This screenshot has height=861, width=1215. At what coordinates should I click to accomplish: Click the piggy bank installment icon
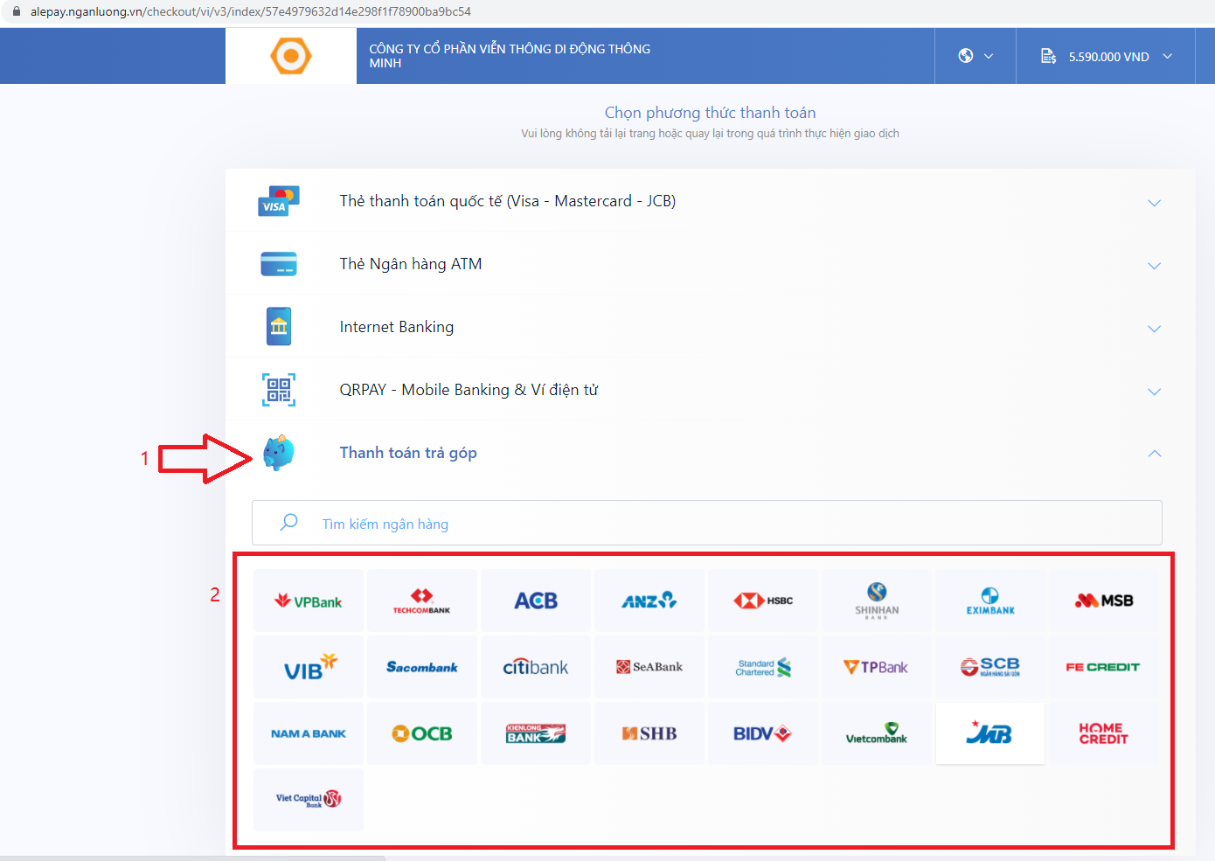point(279,453)
